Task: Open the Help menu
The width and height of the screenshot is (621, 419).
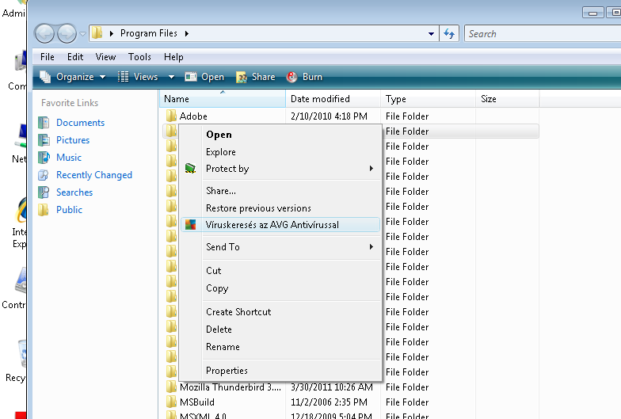Action: 173,57
